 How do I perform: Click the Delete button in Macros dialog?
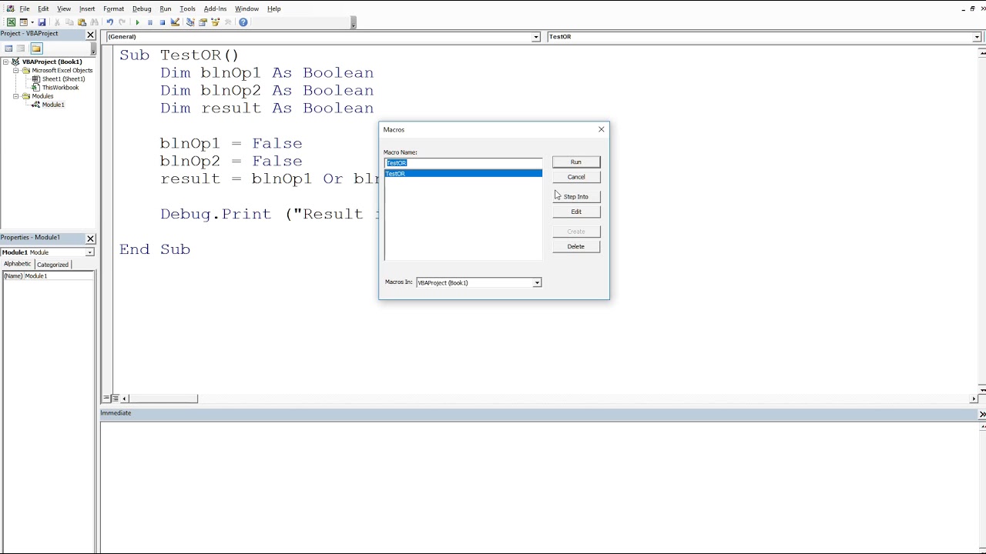[576, 246]
